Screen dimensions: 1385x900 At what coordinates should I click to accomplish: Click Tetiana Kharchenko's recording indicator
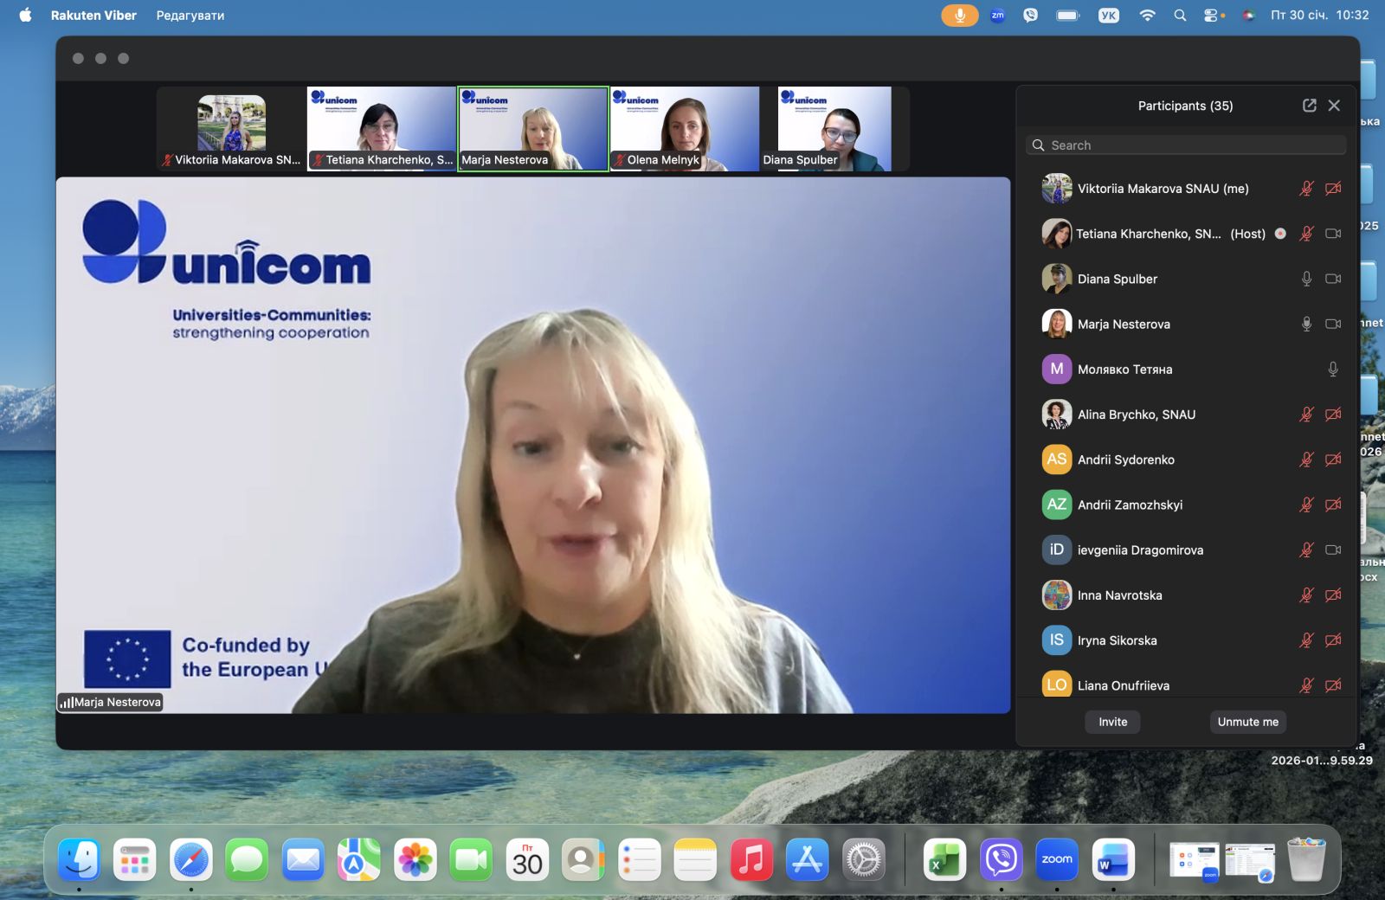click(1280, 234)
